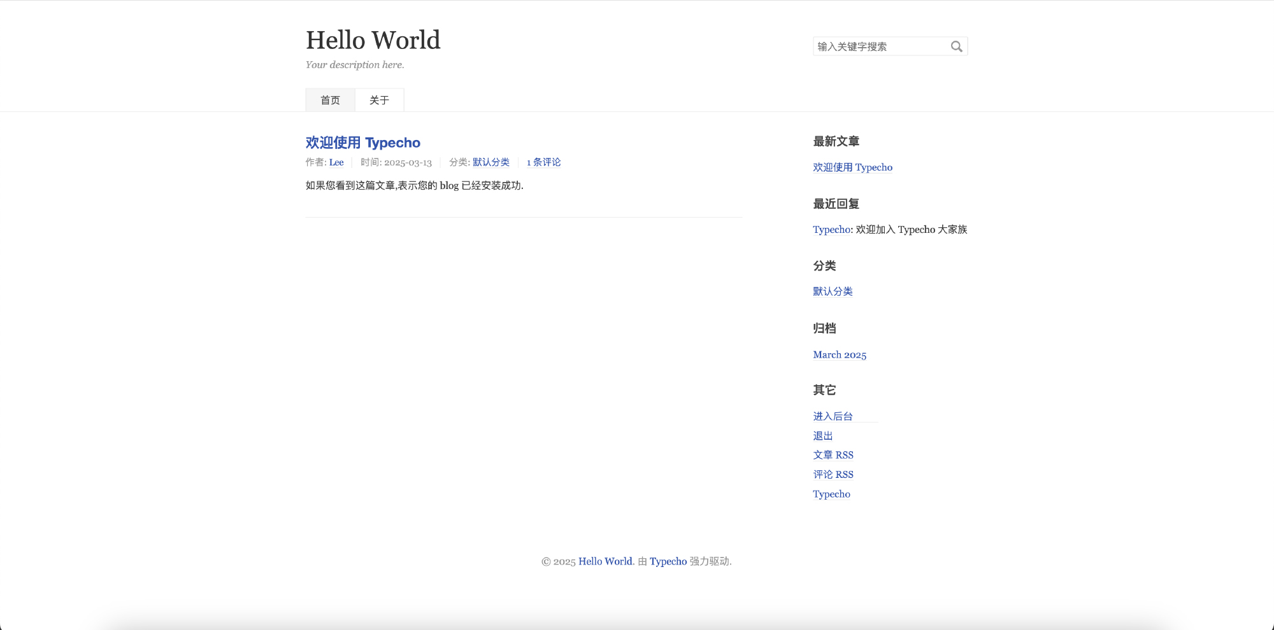The height and width of the screenshot is (630, 1274).
Task: Click Typecho commenter in 最近回复
Action: (831, 230)
